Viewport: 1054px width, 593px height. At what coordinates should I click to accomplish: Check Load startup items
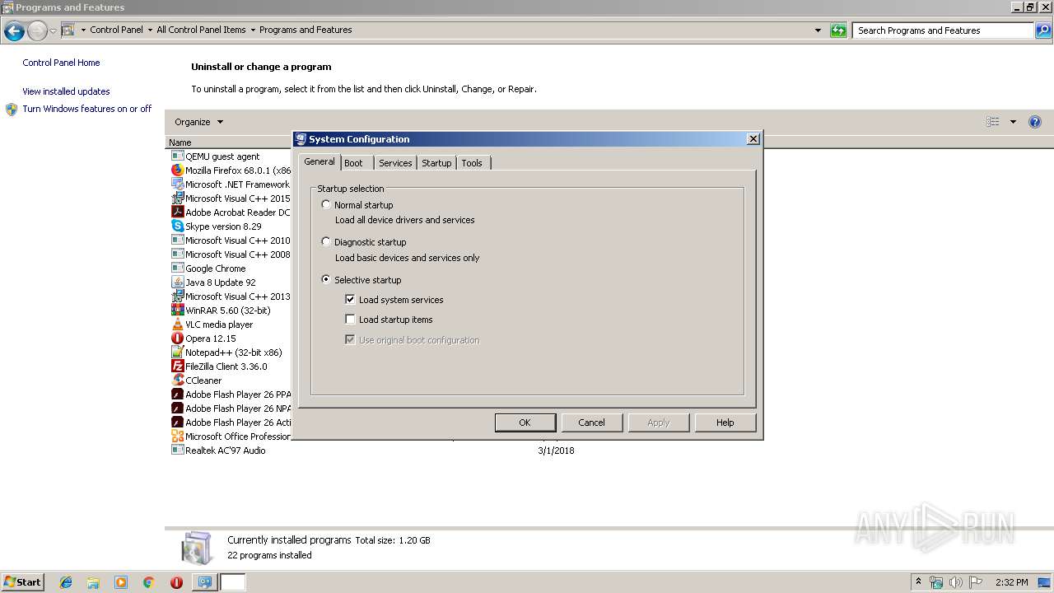350,319
